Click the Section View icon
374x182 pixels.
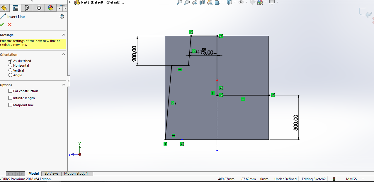(x=202, y=2)
